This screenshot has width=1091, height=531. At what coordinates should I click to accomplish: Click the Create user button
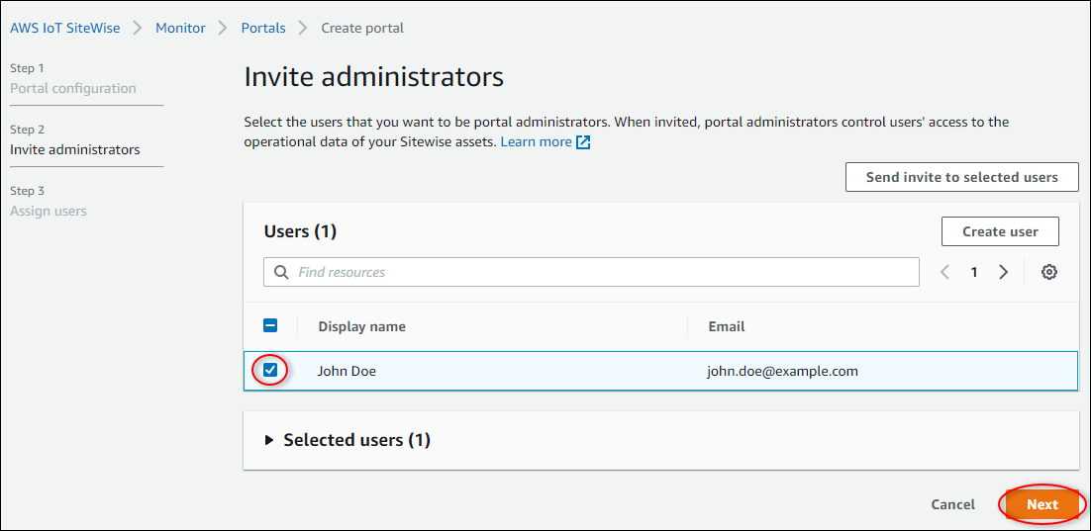click(x=1000, y=231)
